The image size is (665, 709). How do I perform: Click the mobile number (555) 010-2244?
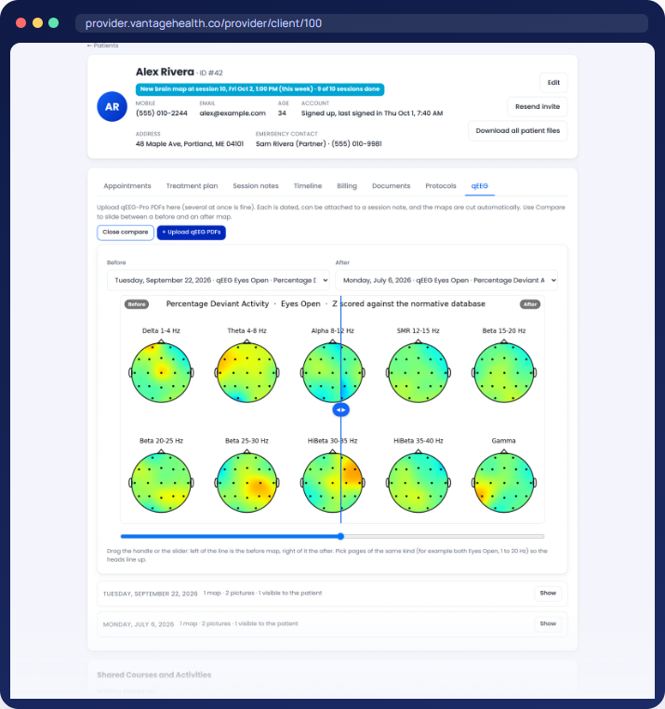point(162,113)
